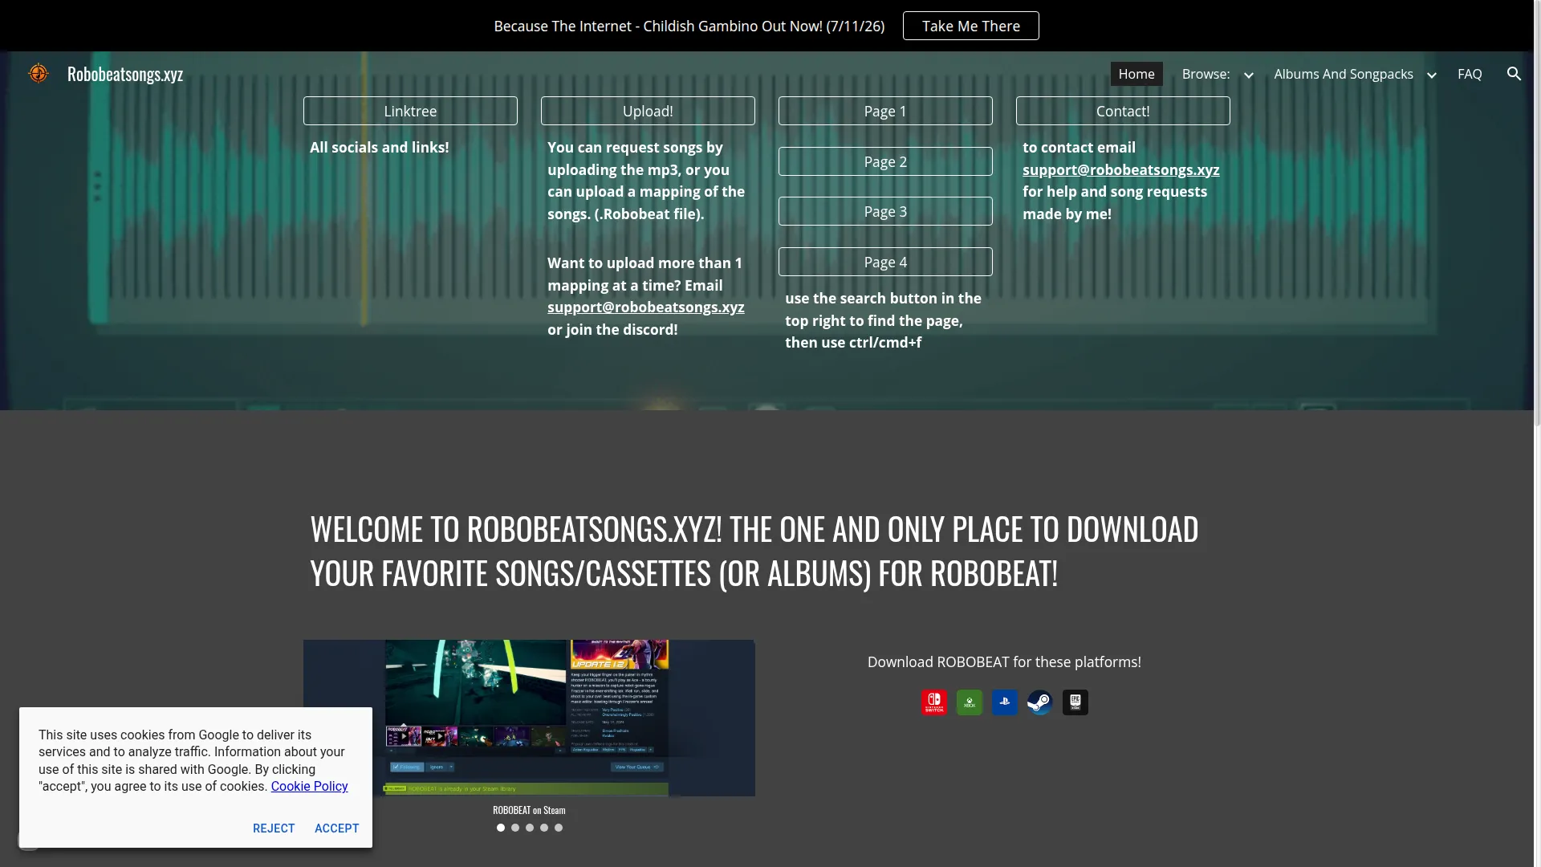Open the Epic Games platform icon
Image resolution: width=1541 pixels, height=867 pixels.
point(1075,702)
